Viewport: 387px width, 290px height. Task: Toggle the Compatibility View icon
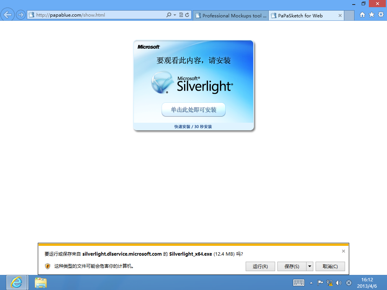pyautogui.click(x=181, y=15)
